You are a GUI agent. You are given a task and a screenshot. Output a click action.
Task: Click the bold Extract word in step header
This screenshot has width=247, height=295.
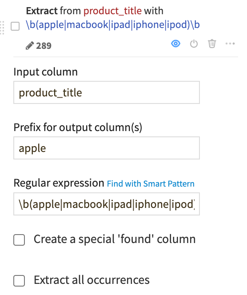42,11
